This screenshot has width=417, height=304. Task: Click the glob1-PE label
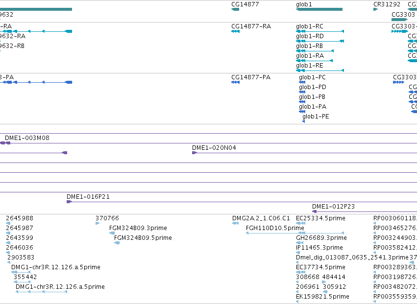pyautogui.click(x=316, y=117)
